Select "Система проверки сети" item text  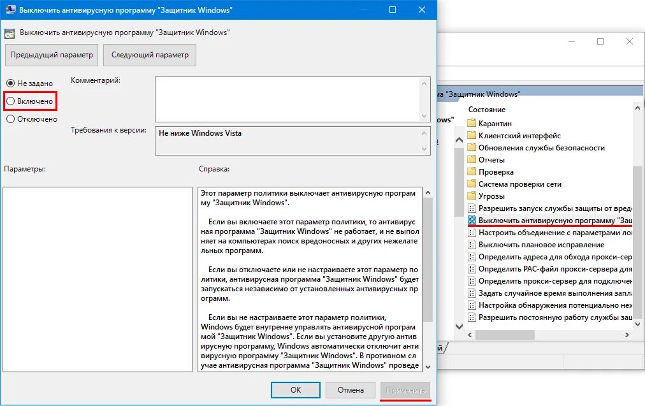[520, 184]
